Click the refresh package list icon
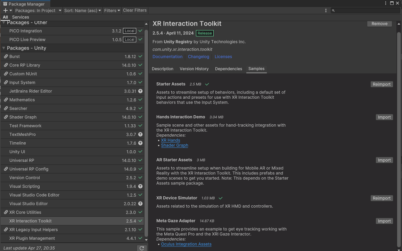The height and width of the screenshot is (251, 402). click(142, 248)
